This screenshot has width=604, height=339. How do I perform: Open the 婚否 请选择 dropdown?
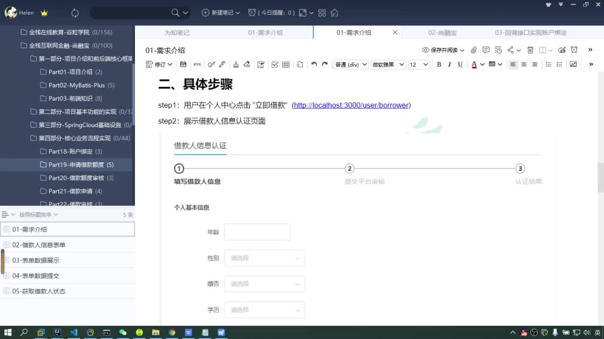click(265, 284)
